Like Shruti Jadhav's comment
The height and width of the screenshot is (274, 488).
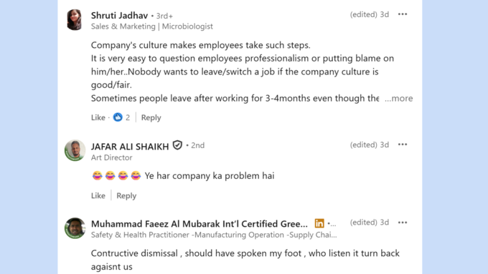pyautogui.click(x=98, y=117)
